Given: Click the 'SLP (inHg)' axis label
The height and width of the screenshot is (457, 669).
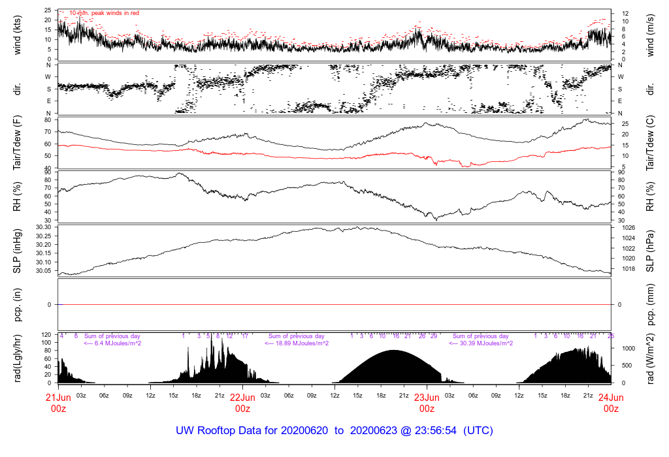Looking at the screenshot, I should 17,250.
